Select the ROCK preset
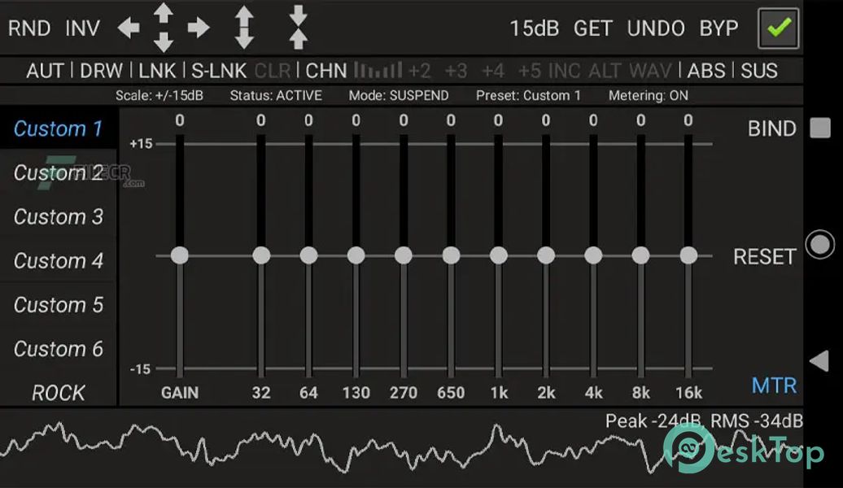843x488 pixels. tap(58, 393)
